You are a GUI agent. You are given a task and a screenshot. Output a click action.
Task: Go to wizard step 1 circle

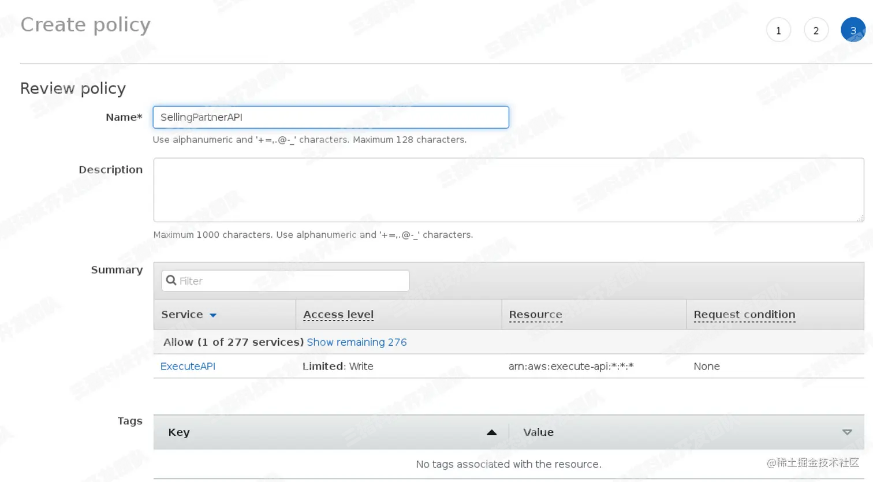point(778,31)
